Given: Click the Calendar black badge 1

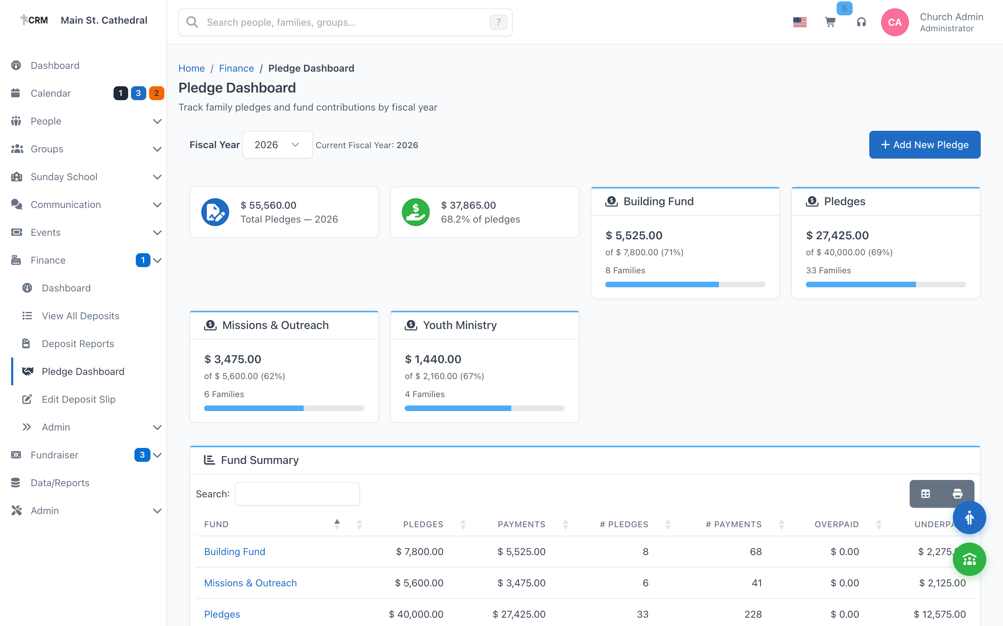Looking at the screenshot, I should pyautogui.click(x=120, y=93).
